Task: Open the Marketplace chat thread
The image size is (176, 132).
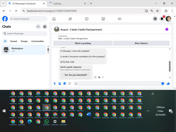Action: (x=24, y=50)
